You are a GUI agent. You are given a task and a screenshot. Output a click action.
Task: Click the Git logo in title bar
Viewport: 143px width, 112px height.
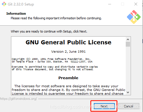(x=4, y=4)
